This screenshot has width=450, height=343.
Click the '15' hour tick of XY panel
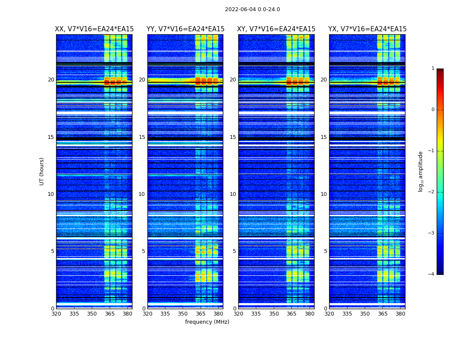click(x=233, y=137)
